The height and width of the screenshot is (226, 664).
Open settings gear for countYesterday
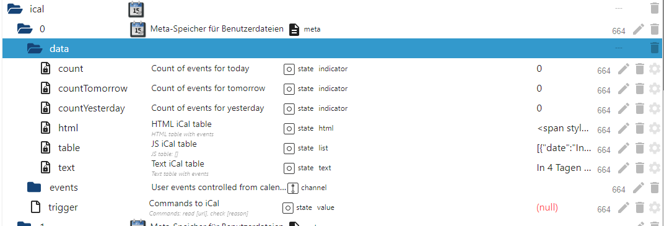655,109
